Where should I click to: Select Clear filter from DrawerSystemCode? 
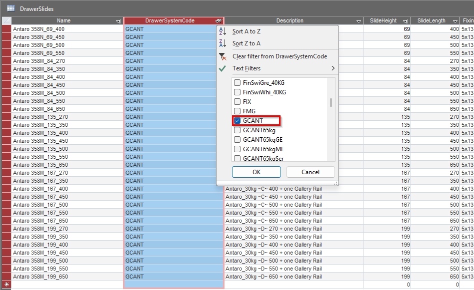coord(279,56)
